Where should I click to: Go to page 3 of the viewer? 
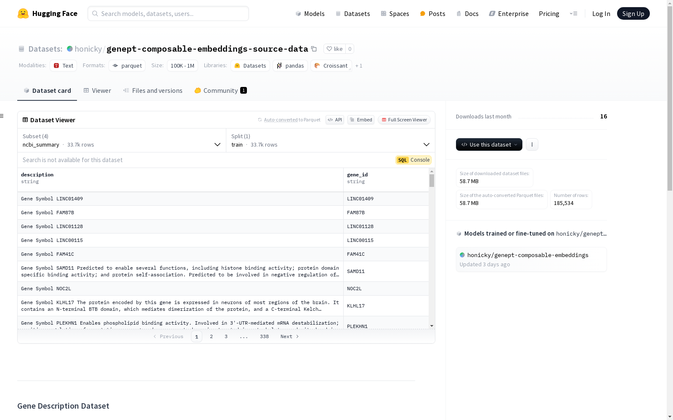click(x=226, y=336)
